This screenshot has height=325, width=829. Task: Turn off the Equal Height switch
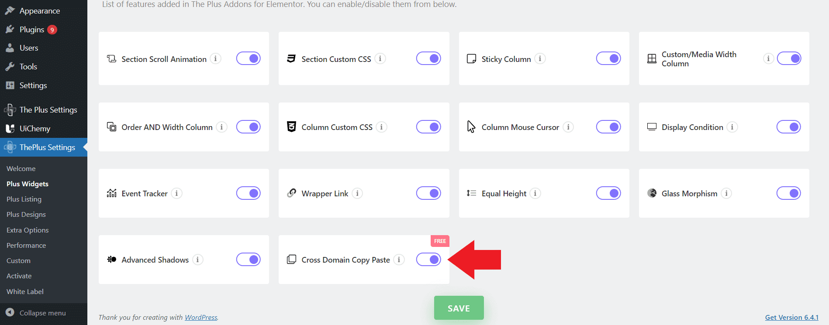608,193
